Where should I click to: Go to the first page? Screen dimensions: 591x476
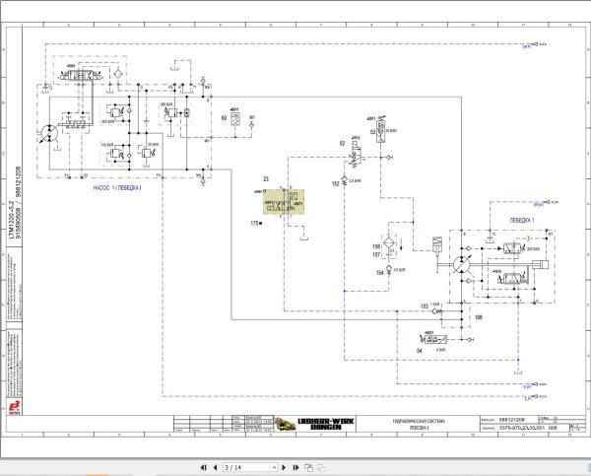(x=204, y=468)
